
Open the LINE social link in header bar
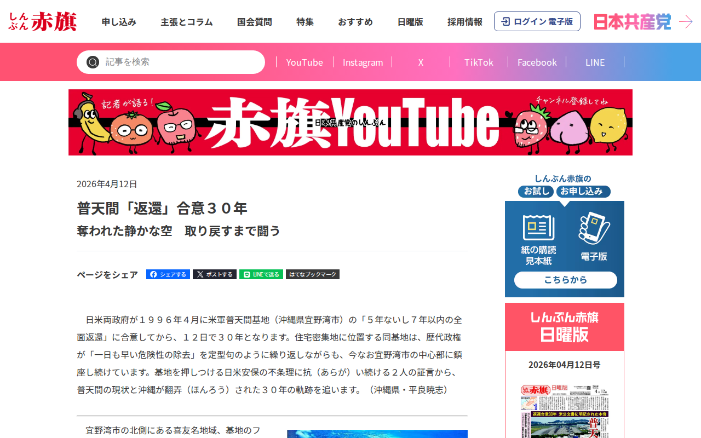[x=595, y=62]
